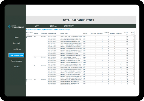This screenshot has width=144, height=101.
Task: Click the Saleable Stock for Donegal subtitle
Action: pyautogui.click(x=48, y=30)
